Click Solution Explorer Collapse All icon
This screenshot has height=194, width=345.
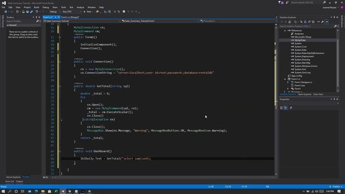309,22
